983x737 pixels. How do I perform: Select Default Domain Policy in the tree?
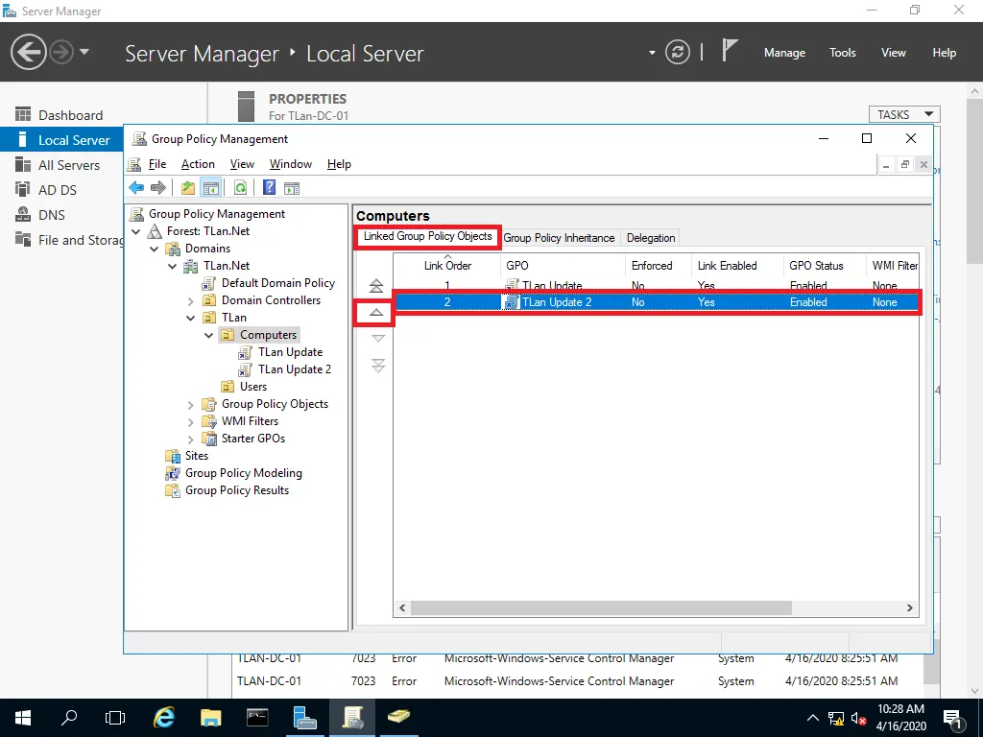tap(277, 283)
